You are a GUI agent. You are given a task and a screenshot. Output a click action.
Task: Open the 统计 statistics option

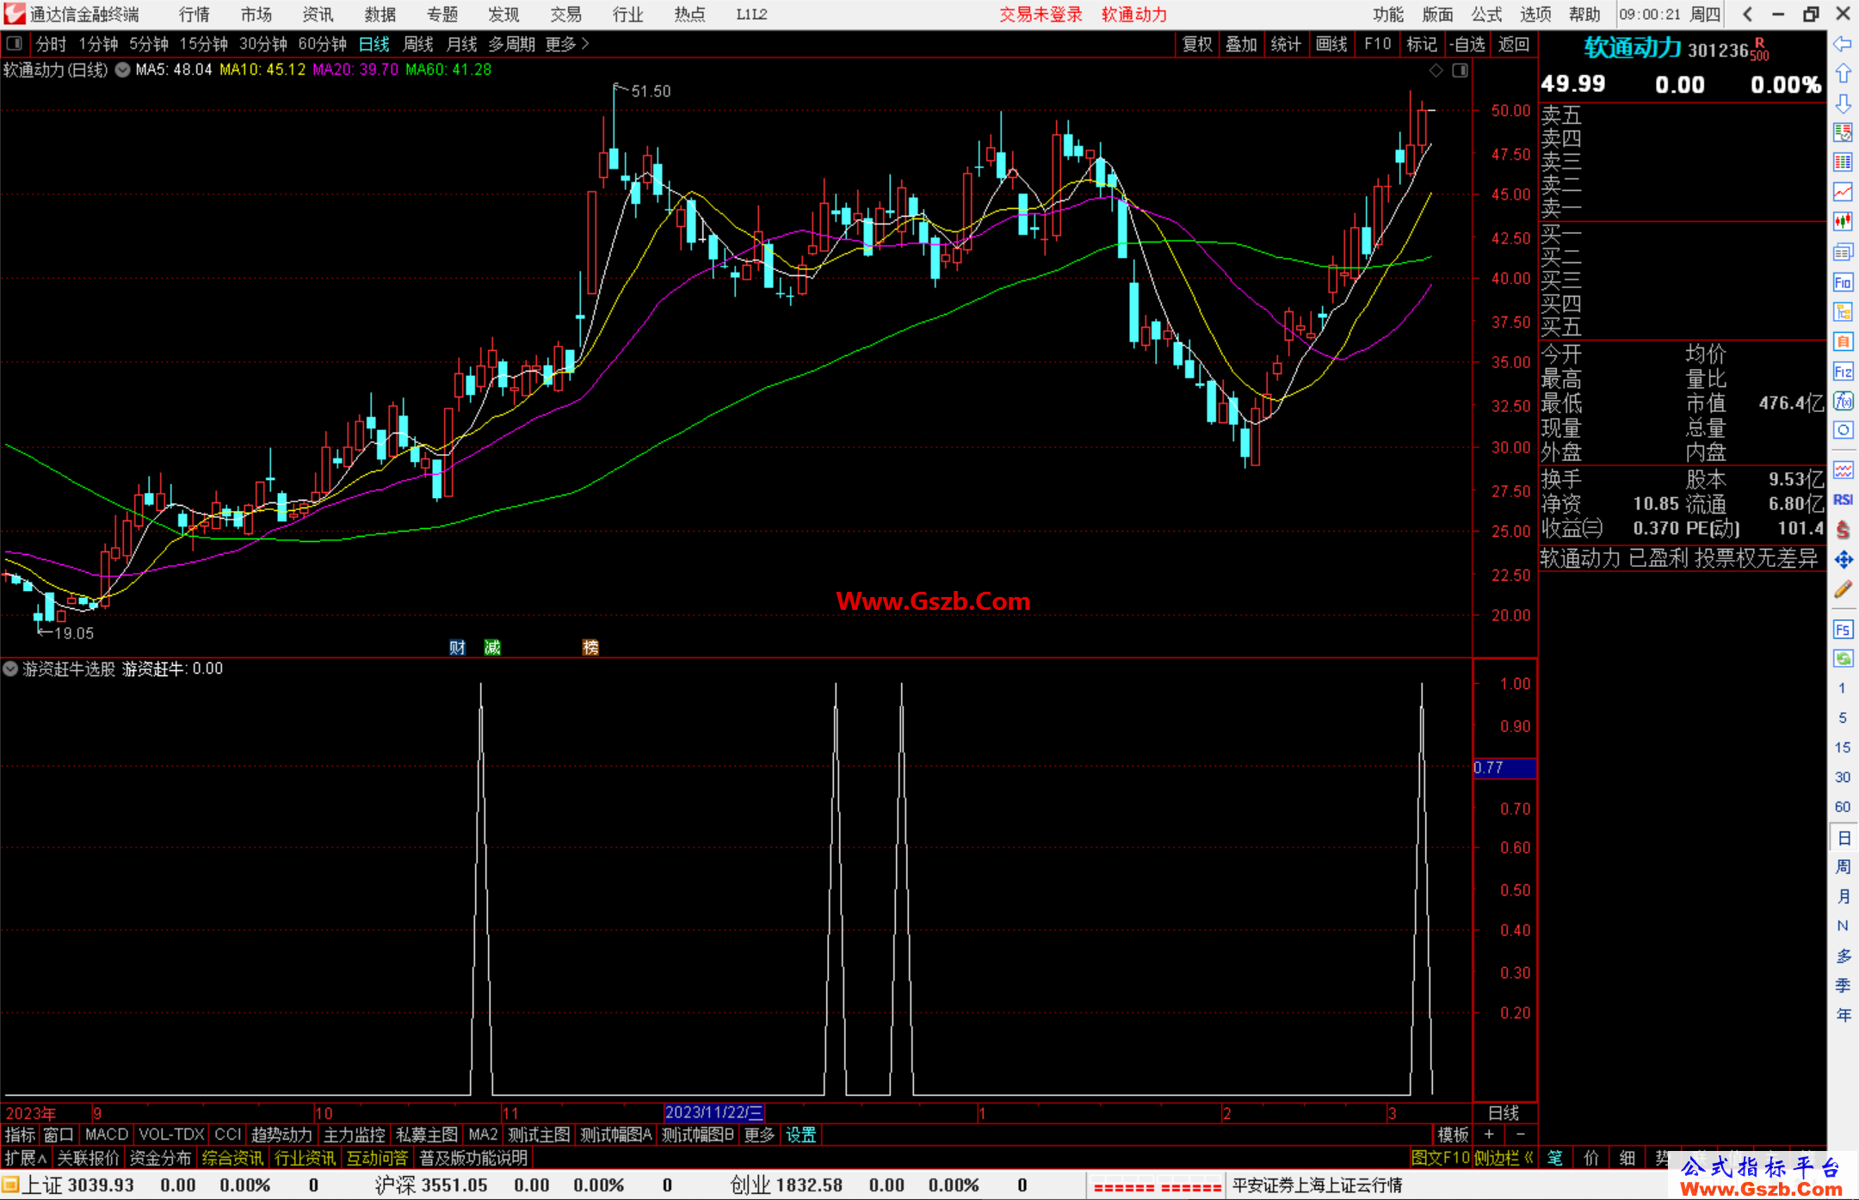pos(1287,44)
